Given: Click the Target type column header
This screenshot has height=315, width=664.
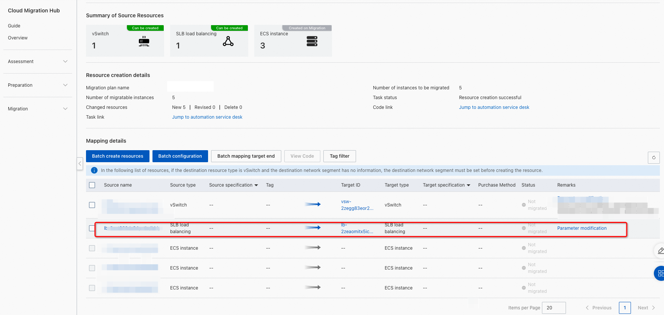Looking at the screenshot, I should 397,185.
